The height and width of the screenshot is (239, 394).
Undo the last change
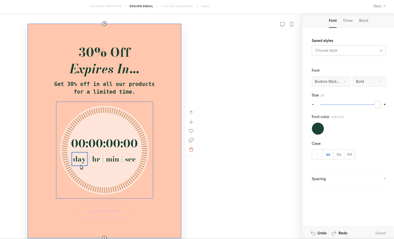(319, 233)
